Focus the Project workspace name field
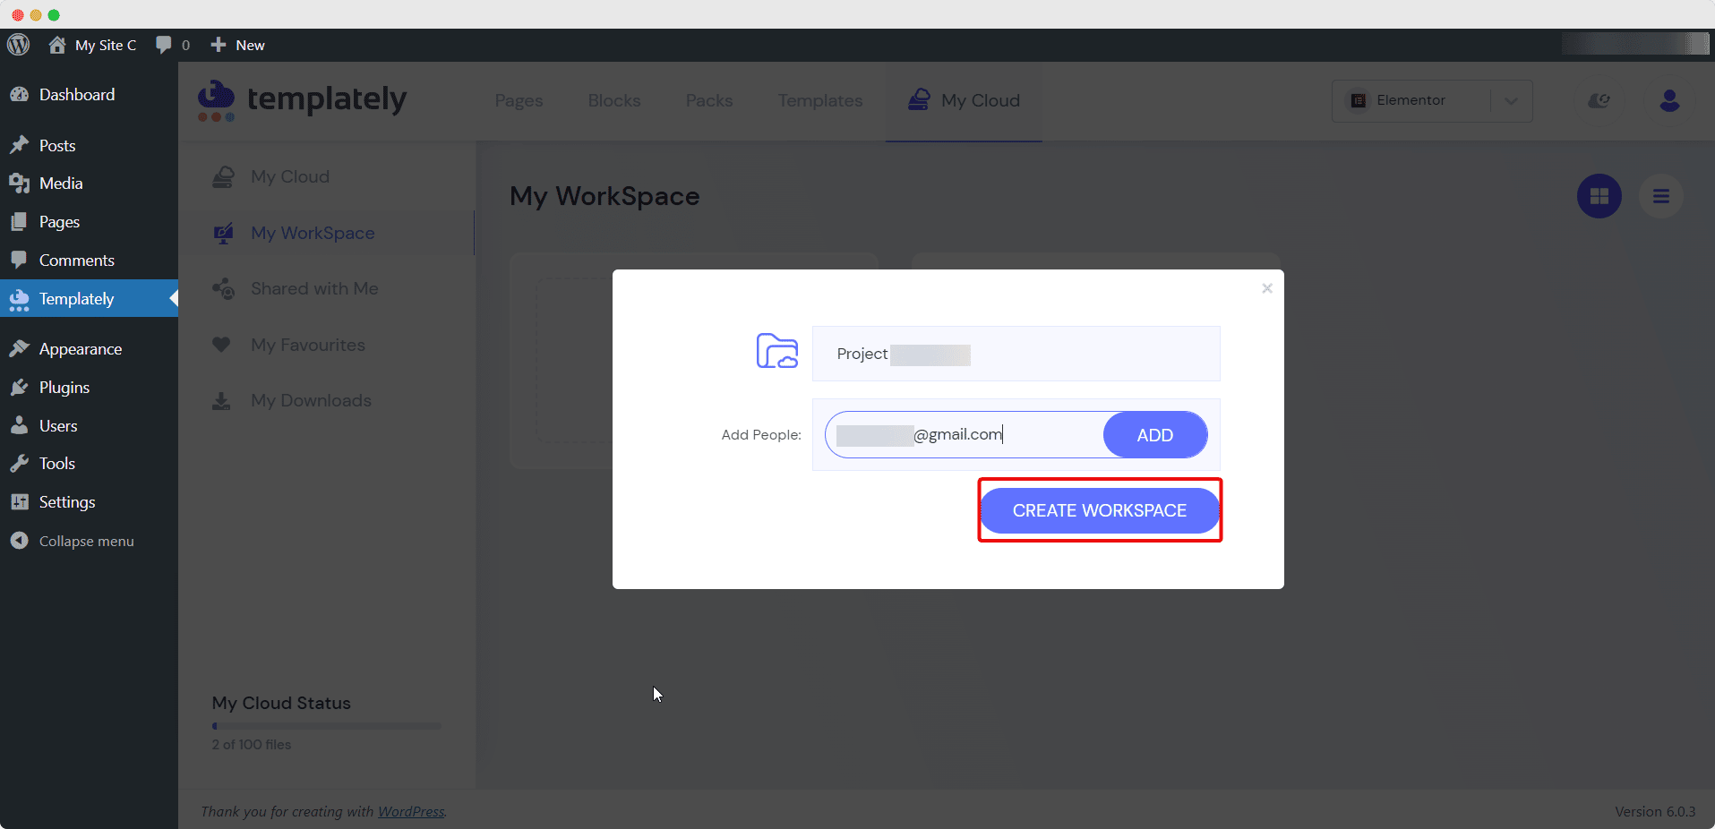Viewport: 1715px width, 829px height. [x=1016, y=355]
